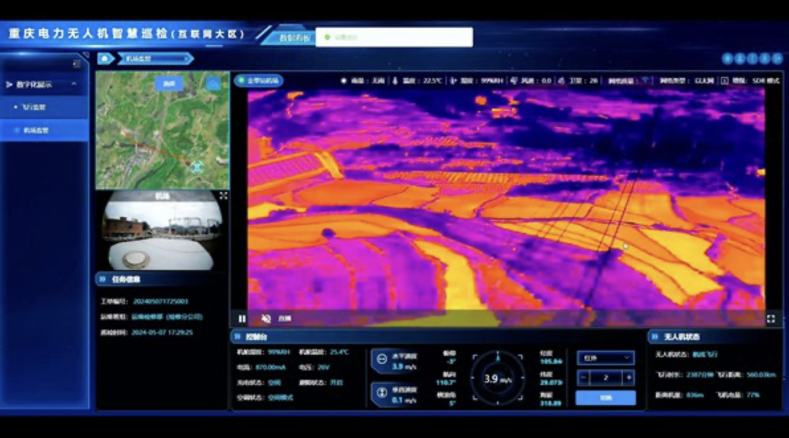789x438 pixels.
Task: Expand the airport camera preview
Action: pos(223,196)
